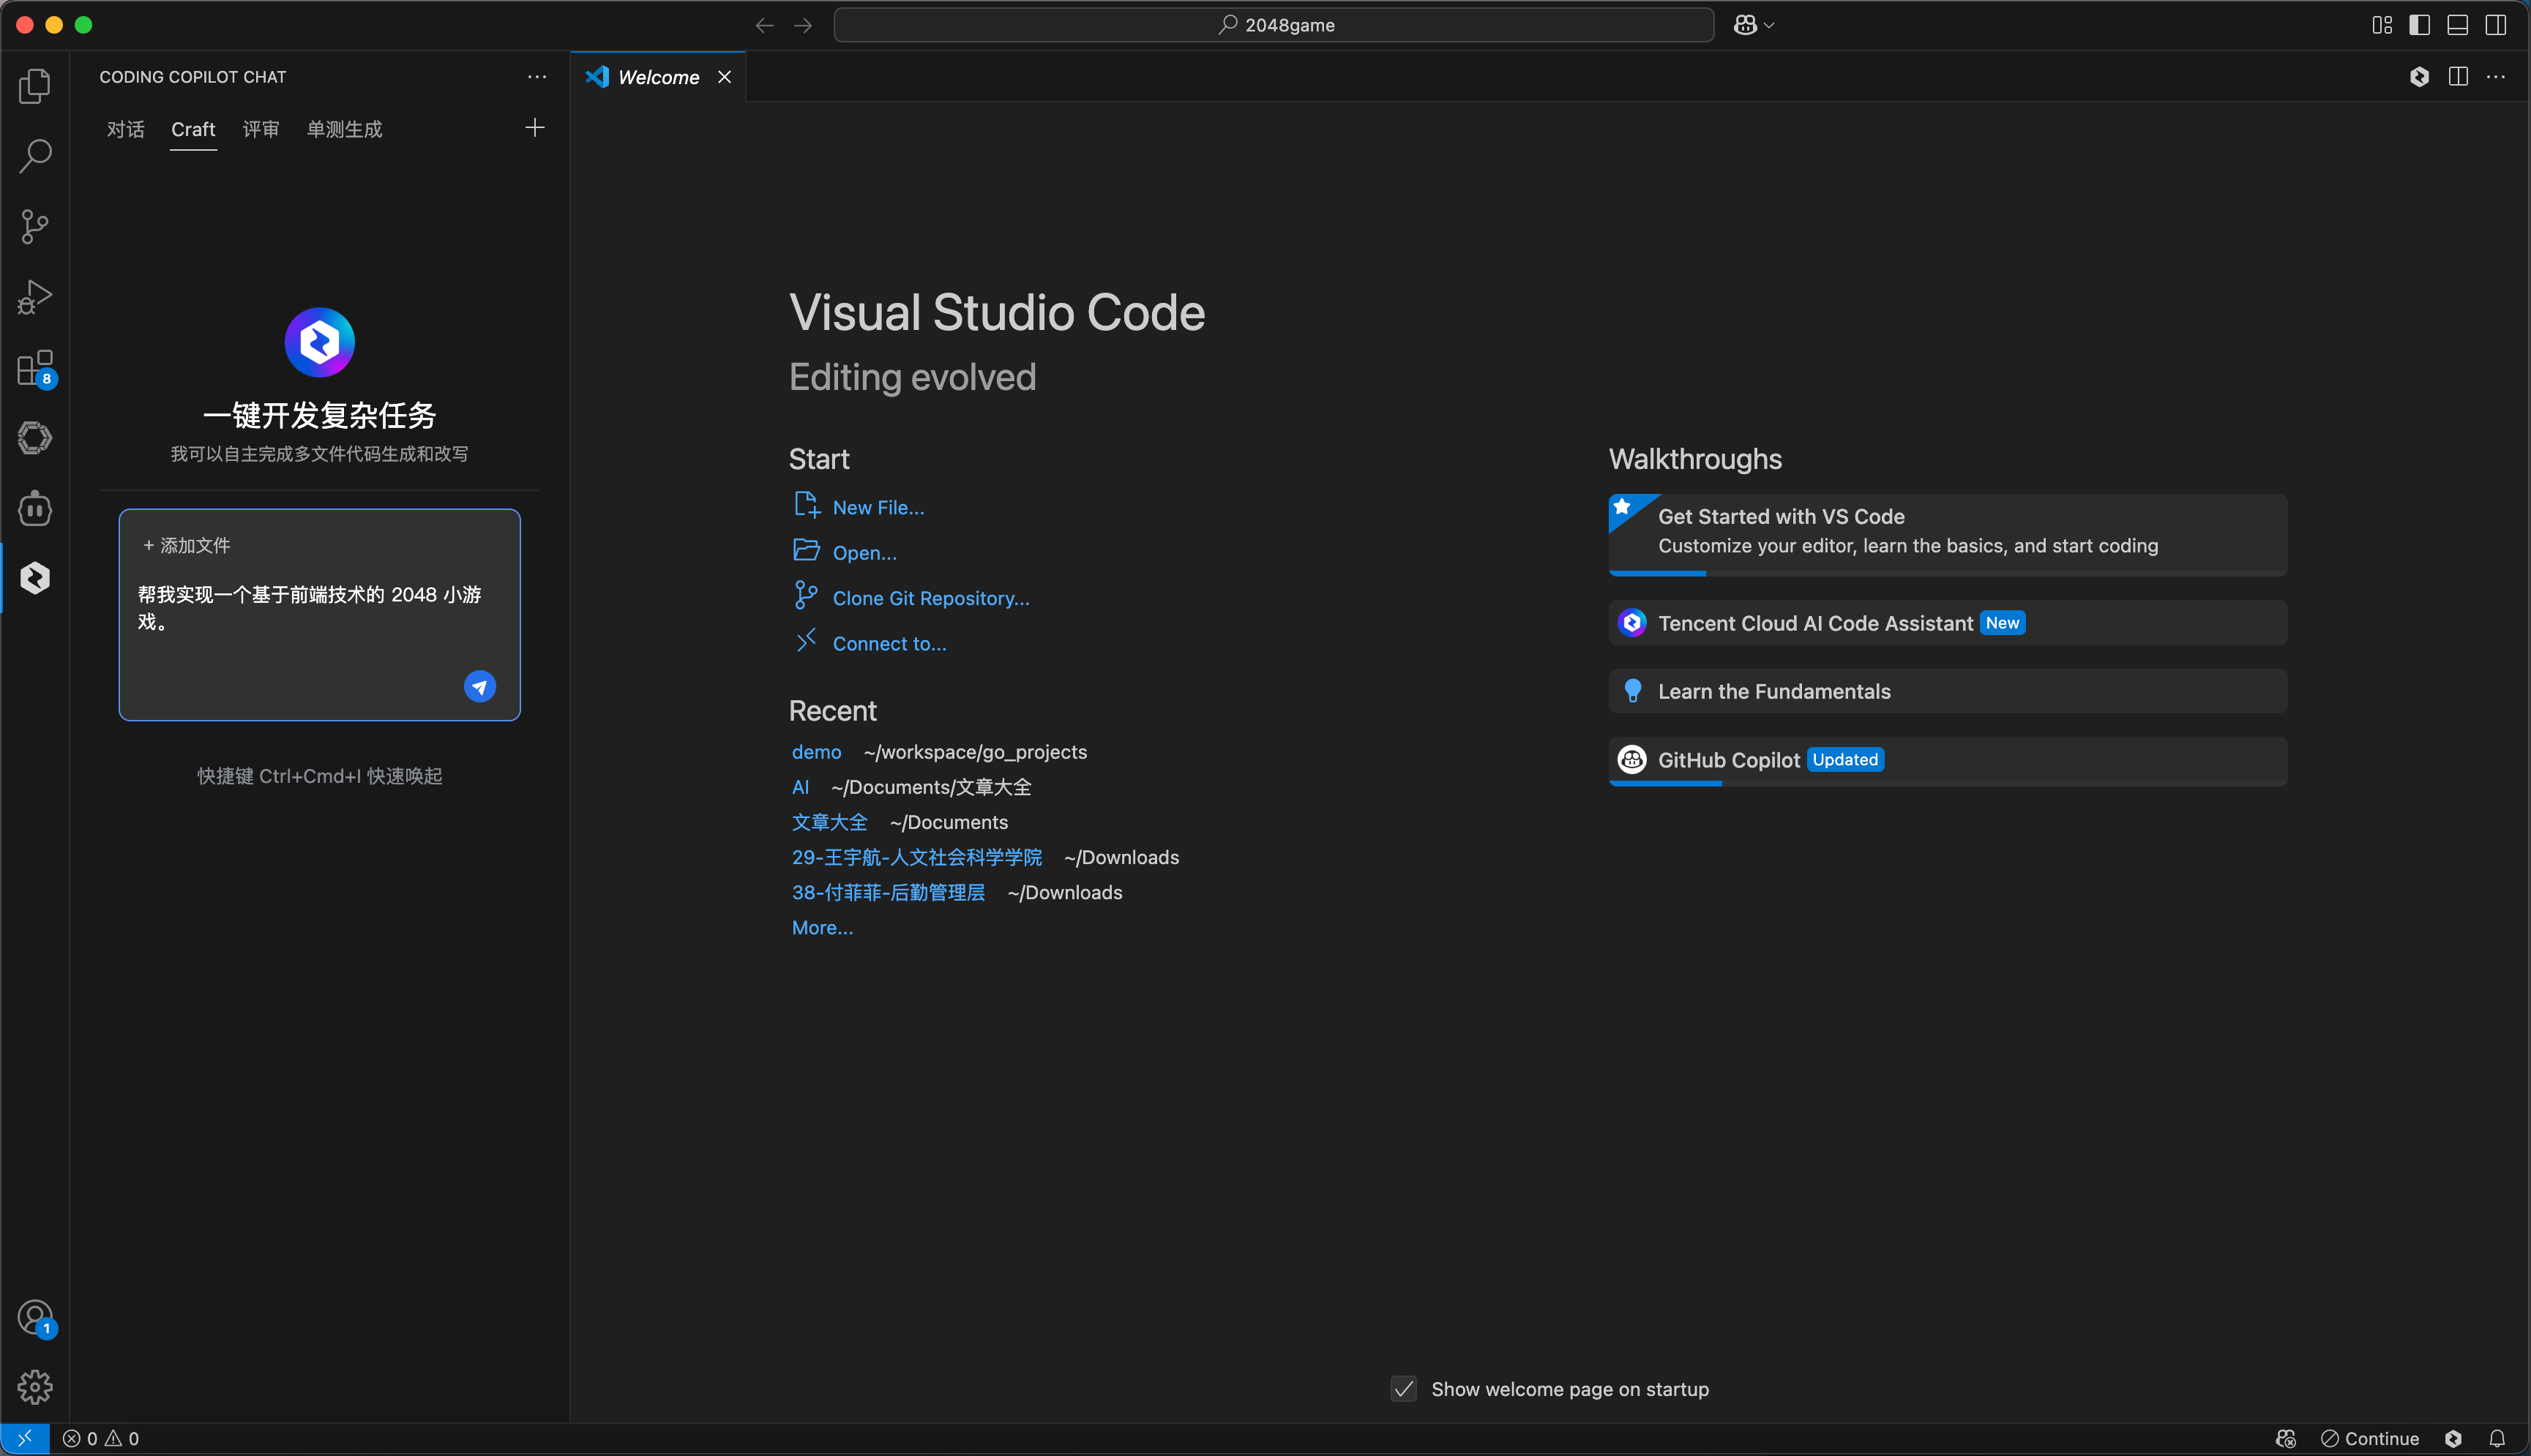
Task: Click the notifications bell in status bar
Action: tap(2497, 1439)
